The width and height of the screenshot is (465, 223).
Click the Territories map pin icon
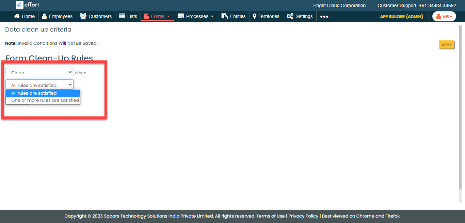click(x=254, y=16)
